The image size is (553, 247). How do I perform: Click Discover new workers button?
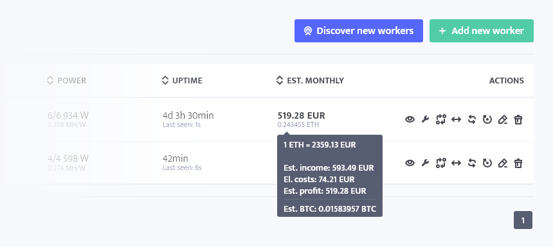[359, 31]
